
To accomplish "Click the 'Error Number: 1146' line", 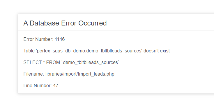I will [44, 39].
